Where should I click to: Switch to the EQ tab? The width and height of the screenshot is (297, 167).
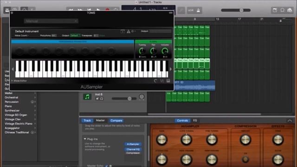[195, 121]
